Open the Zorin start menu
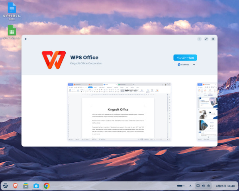 click(x=6, y=186)
